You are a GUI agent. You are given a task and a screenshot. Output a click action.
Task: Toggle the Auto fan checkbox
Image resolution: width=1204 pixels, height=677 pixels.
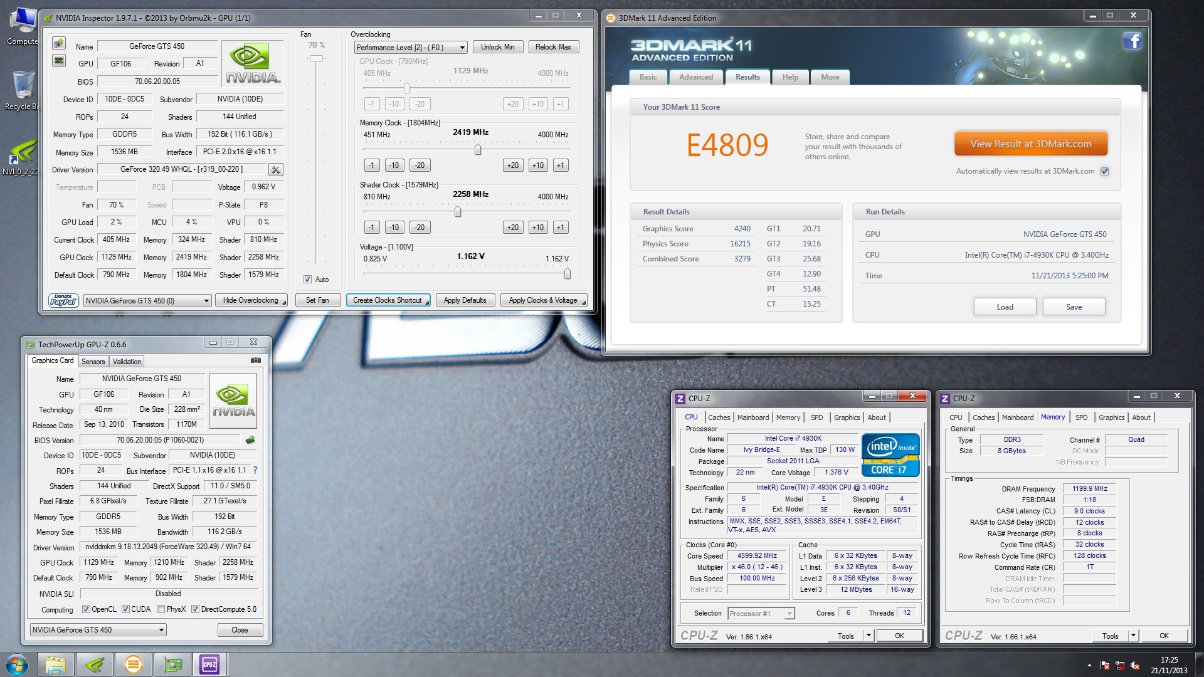point(307,280)
